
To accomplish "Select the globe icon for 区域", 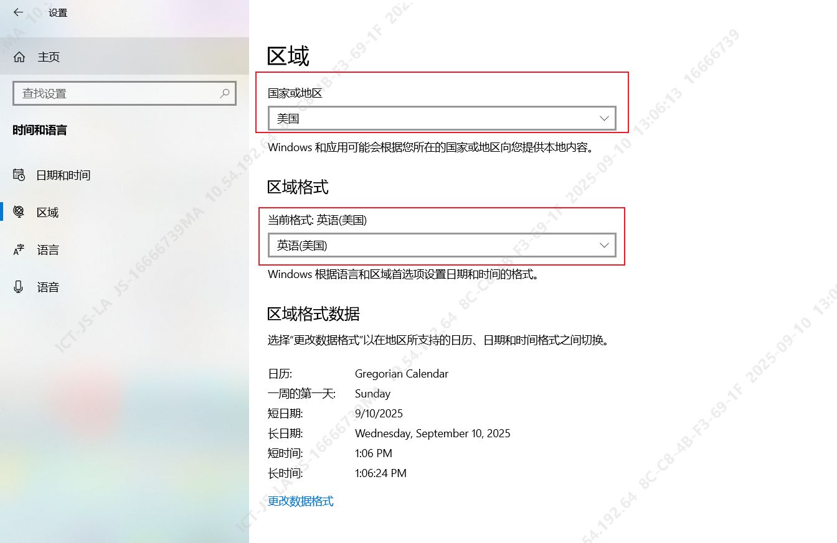I will click(19, 212).
